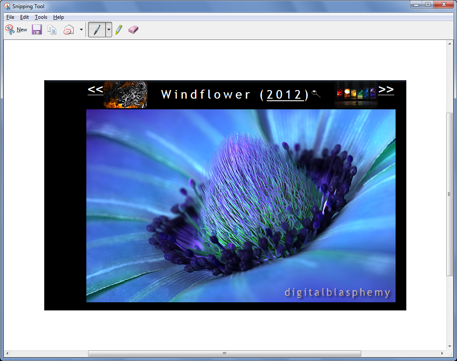Expand the Send Snip dropdown arrow
This screenshot has height=361, width=457.
coord(81,30)
